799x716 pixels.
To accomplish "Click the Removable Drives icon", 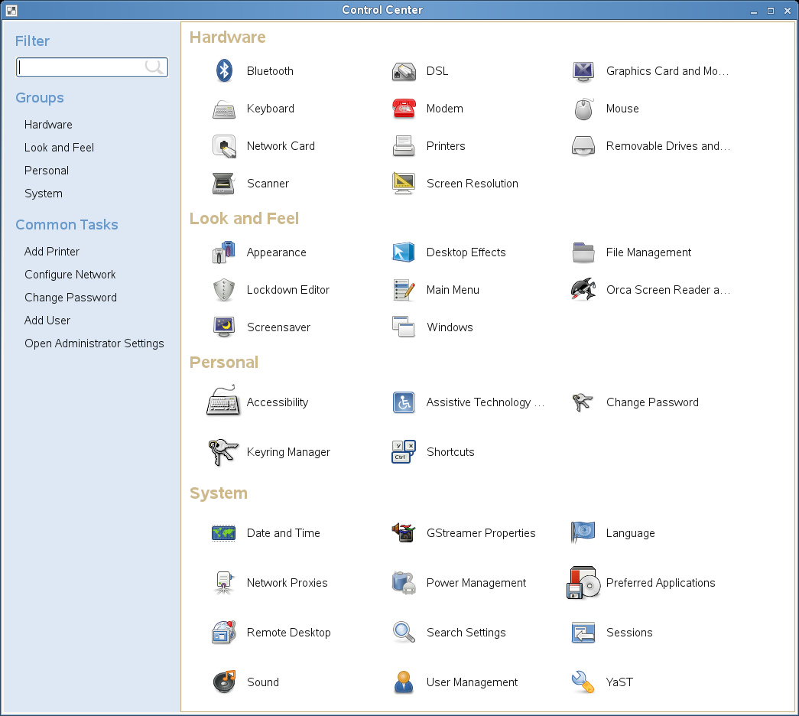I will tap(583, 146).
